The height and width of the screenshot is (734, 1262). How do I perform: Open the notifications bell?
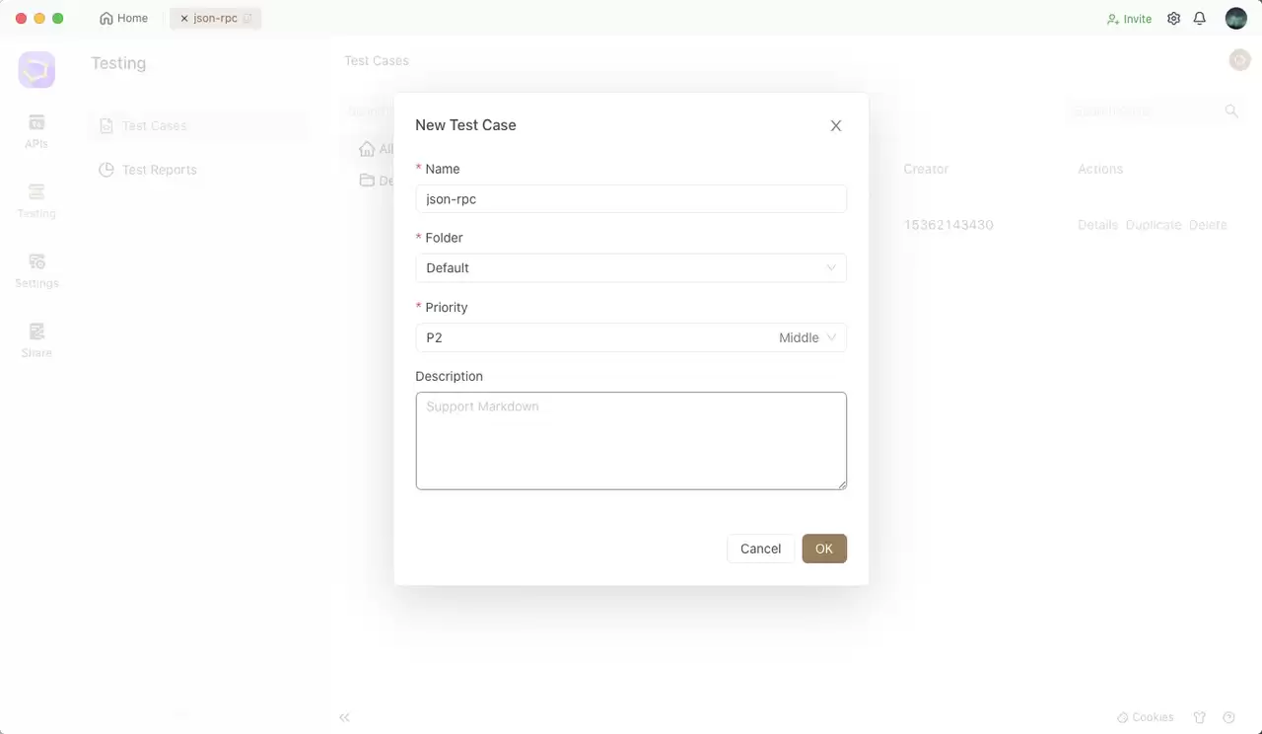click(1200, 19)
